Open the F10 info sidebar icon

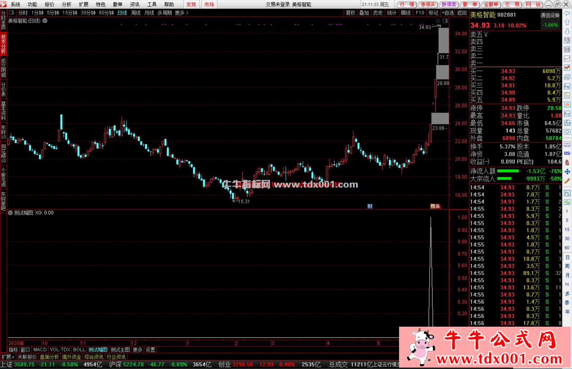(x=567, y=86)
